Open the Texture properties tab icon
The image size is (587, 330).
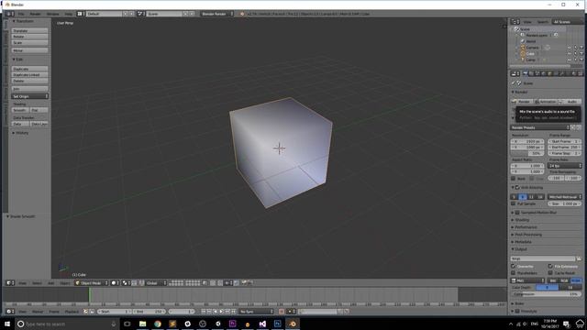pyautogui.click(x=581, y=73)
